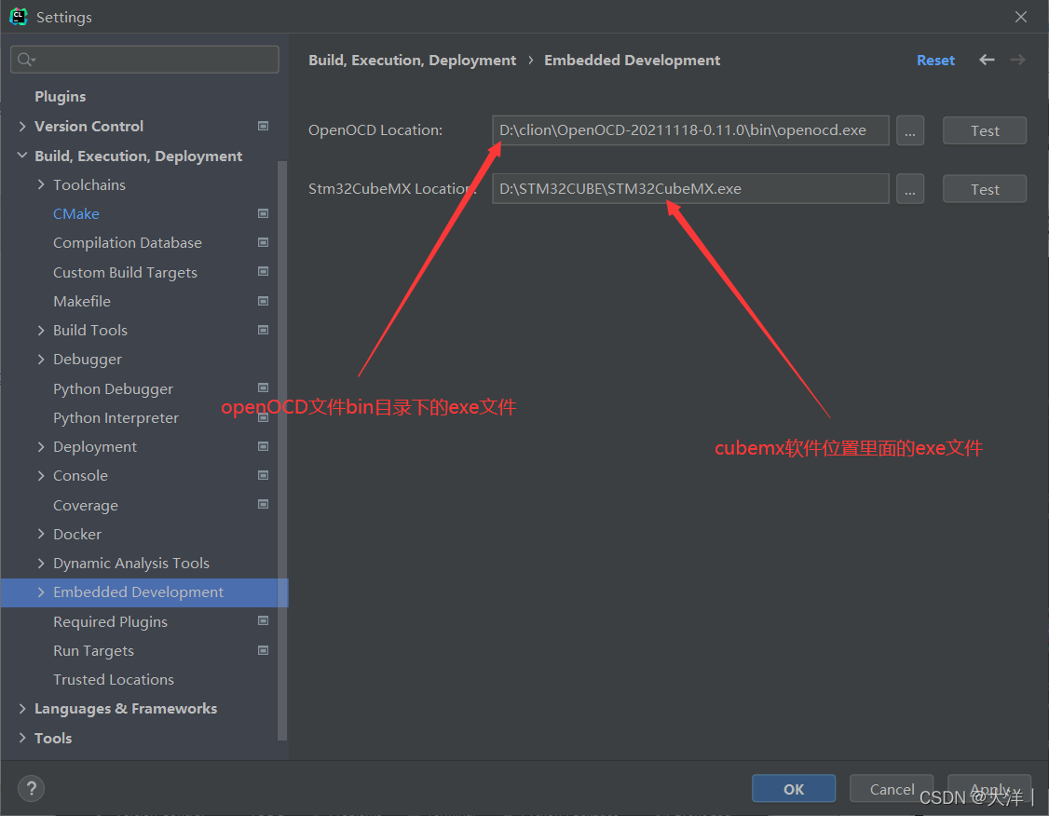This screenshot has height=816, width=1049.
Task: Click the Reset link
Action: [x=935, y=61]
